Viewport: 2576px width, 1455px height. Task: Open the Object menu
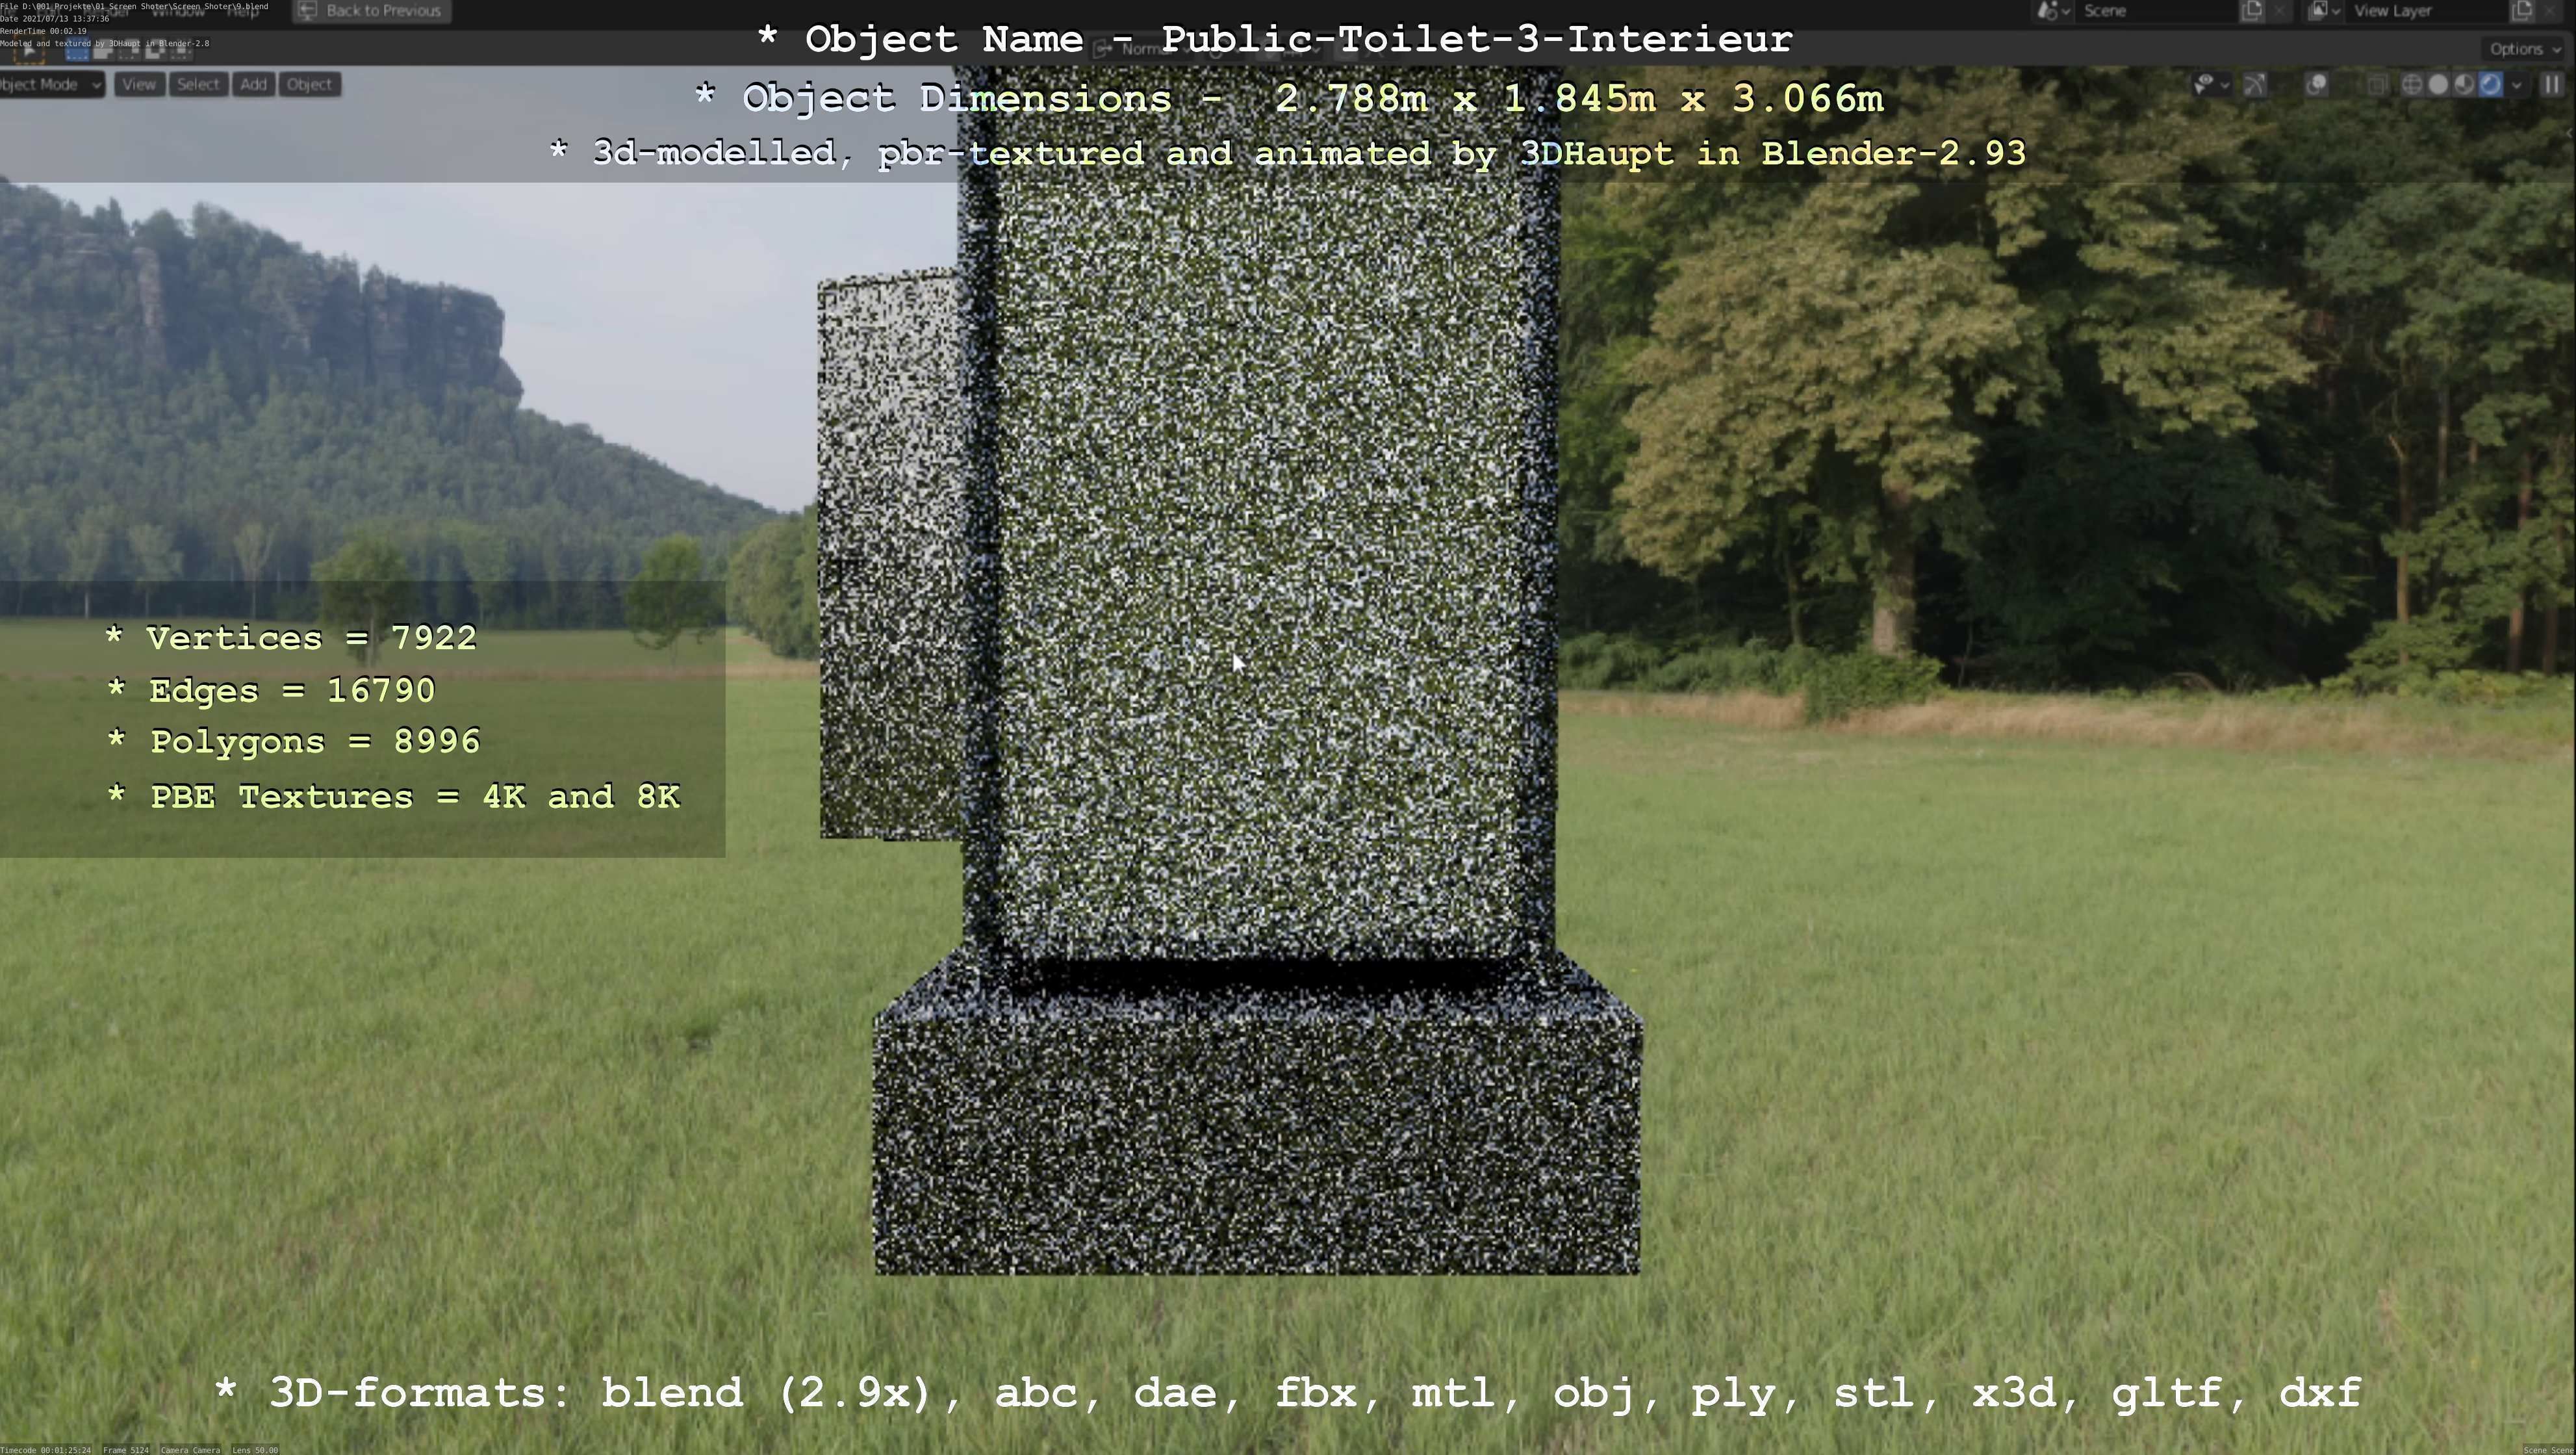pos(309,85)
